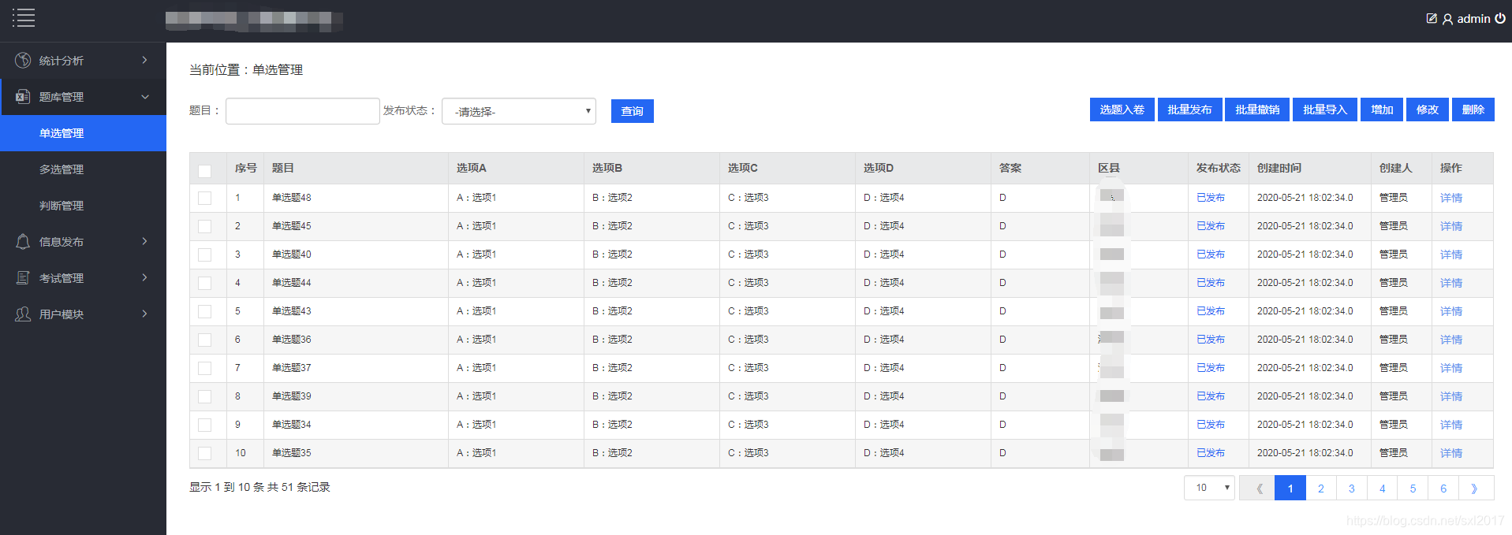Expand 考试管理 with its chevron

145,277
